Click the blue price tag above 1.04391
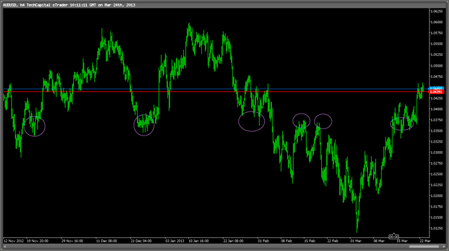Screen dimensions: 449x251 pyautogui.click(x=436, y=88)
